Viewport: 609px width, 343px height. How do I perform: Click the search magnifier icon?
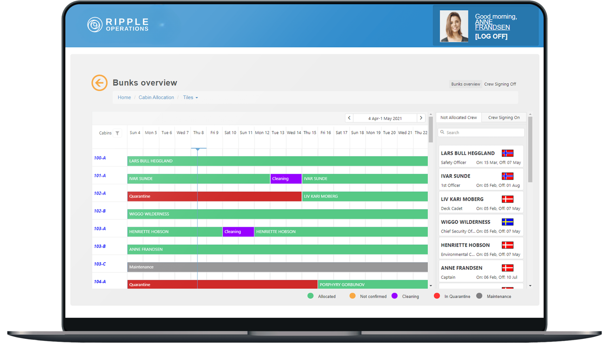442,132
